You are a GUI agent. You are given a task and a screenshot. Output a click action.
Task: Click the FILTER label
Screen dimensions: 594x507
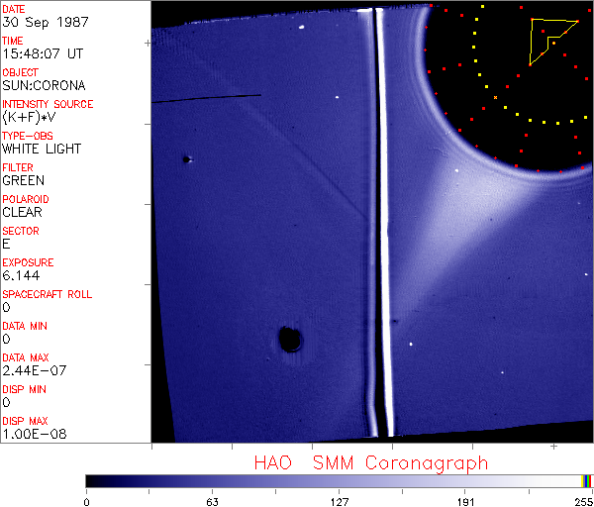point(18,167)
